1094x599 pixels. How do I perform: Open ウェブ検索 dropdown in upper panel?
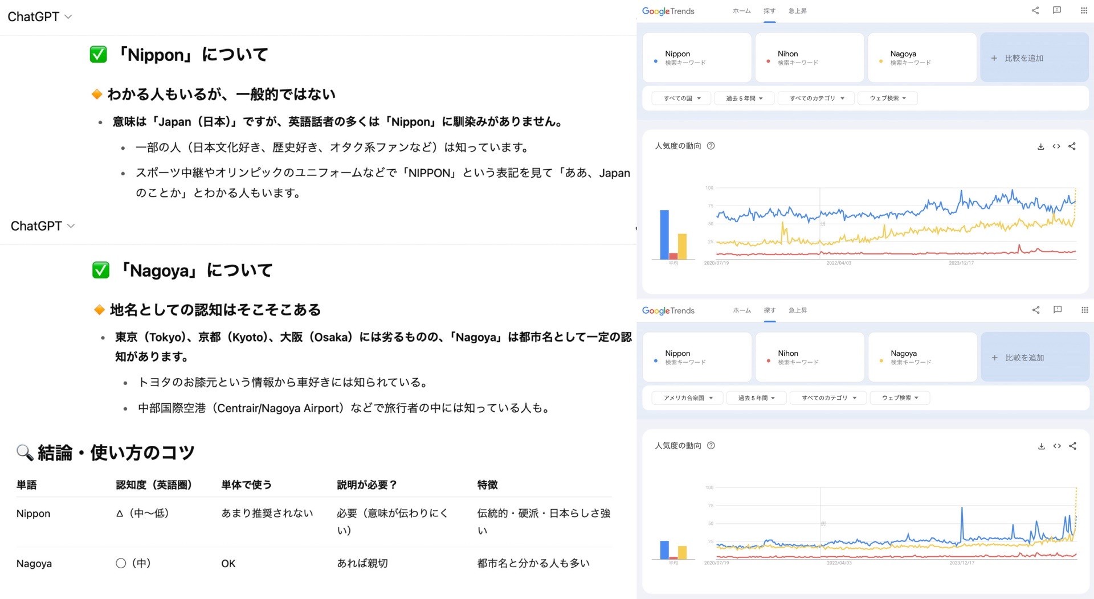point(888,98)
